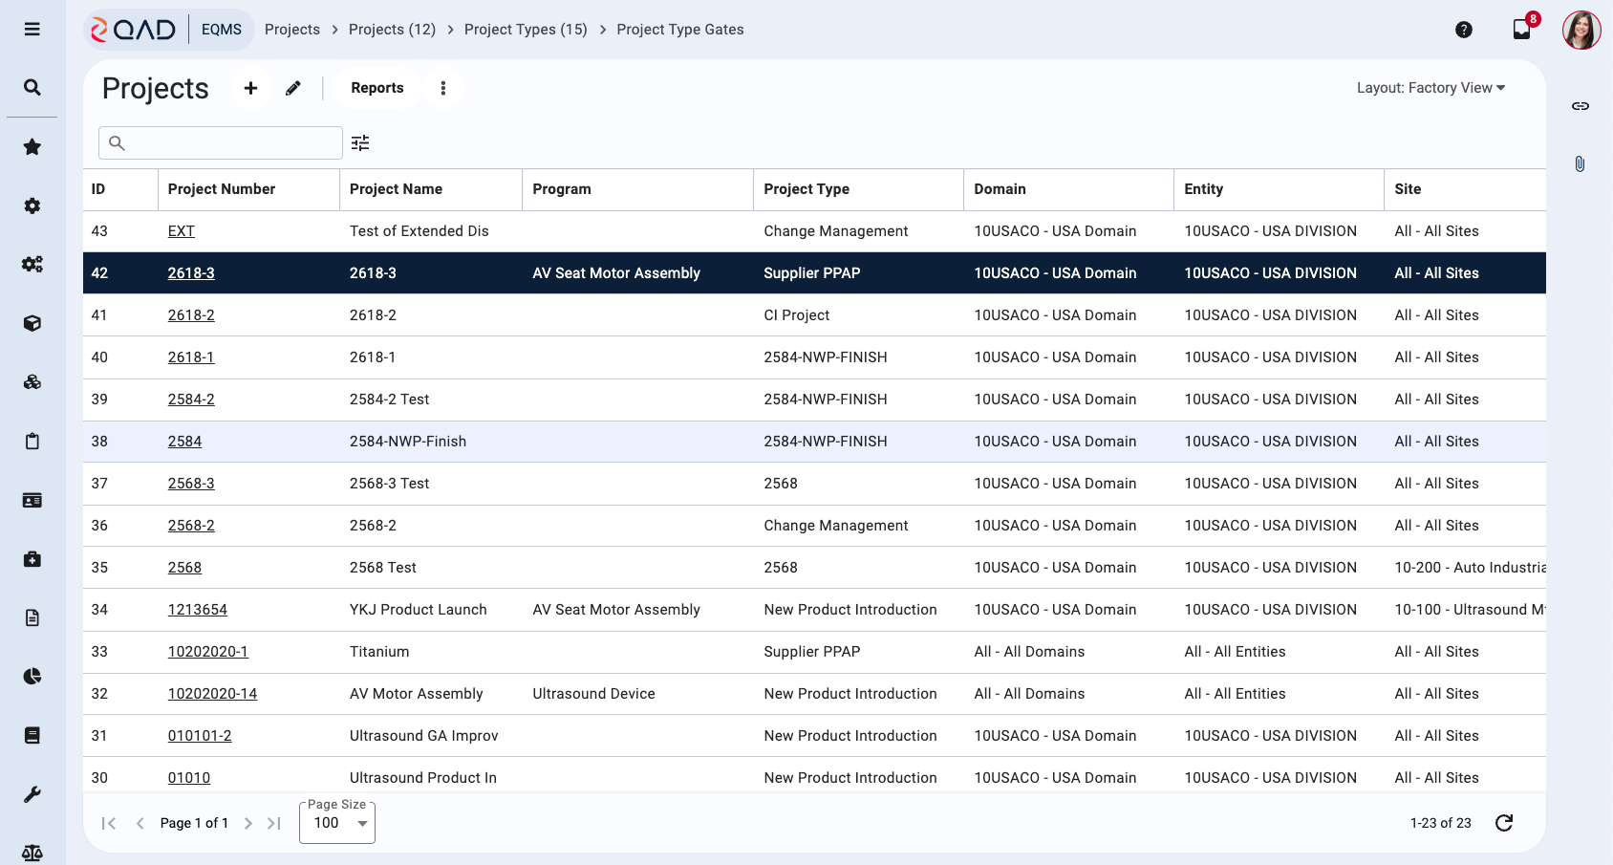Click the QAD logo
The width and height of the screenshot is (1613, 865).
coord(134,30)
